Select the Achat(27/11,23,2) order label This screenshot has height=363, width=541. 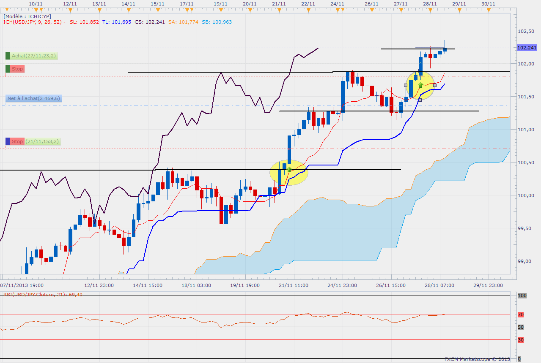coord(34,56)
